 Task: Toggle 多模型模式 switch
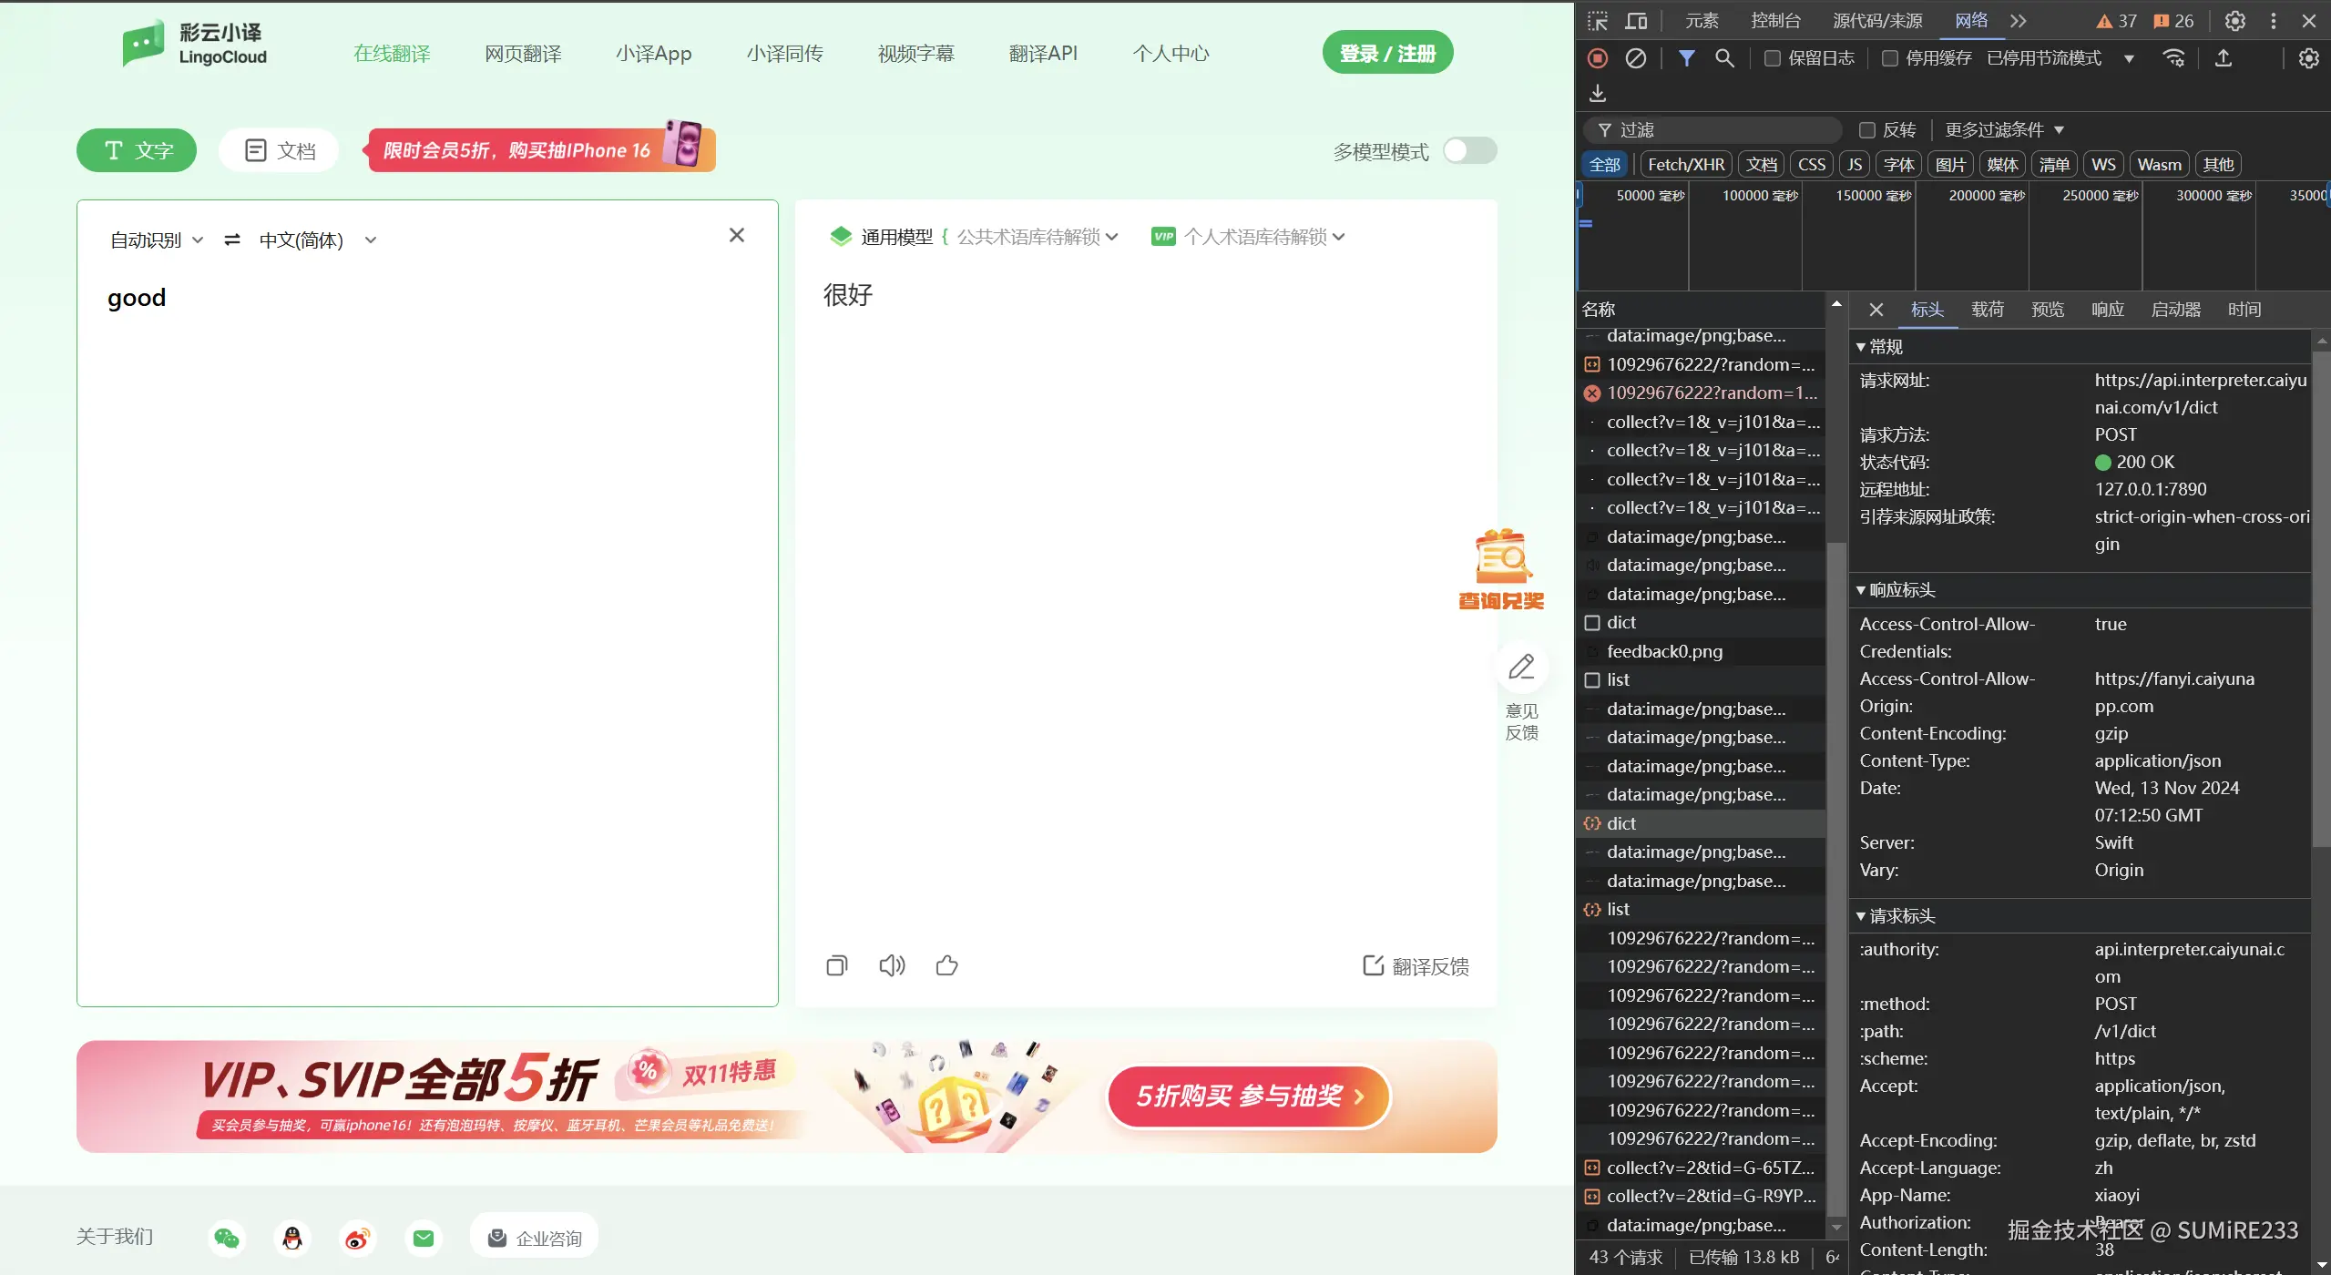1469,150
